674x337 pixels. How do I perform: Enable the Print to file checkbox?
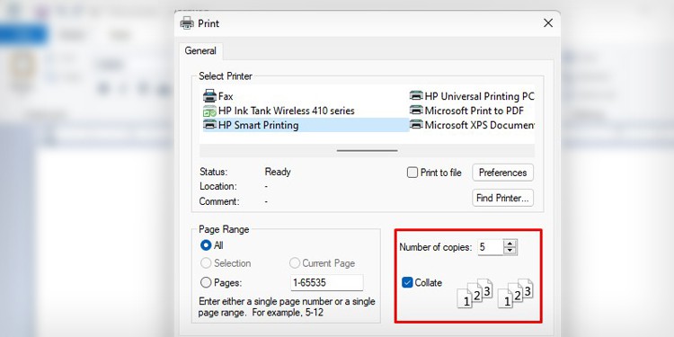point(412,173)
